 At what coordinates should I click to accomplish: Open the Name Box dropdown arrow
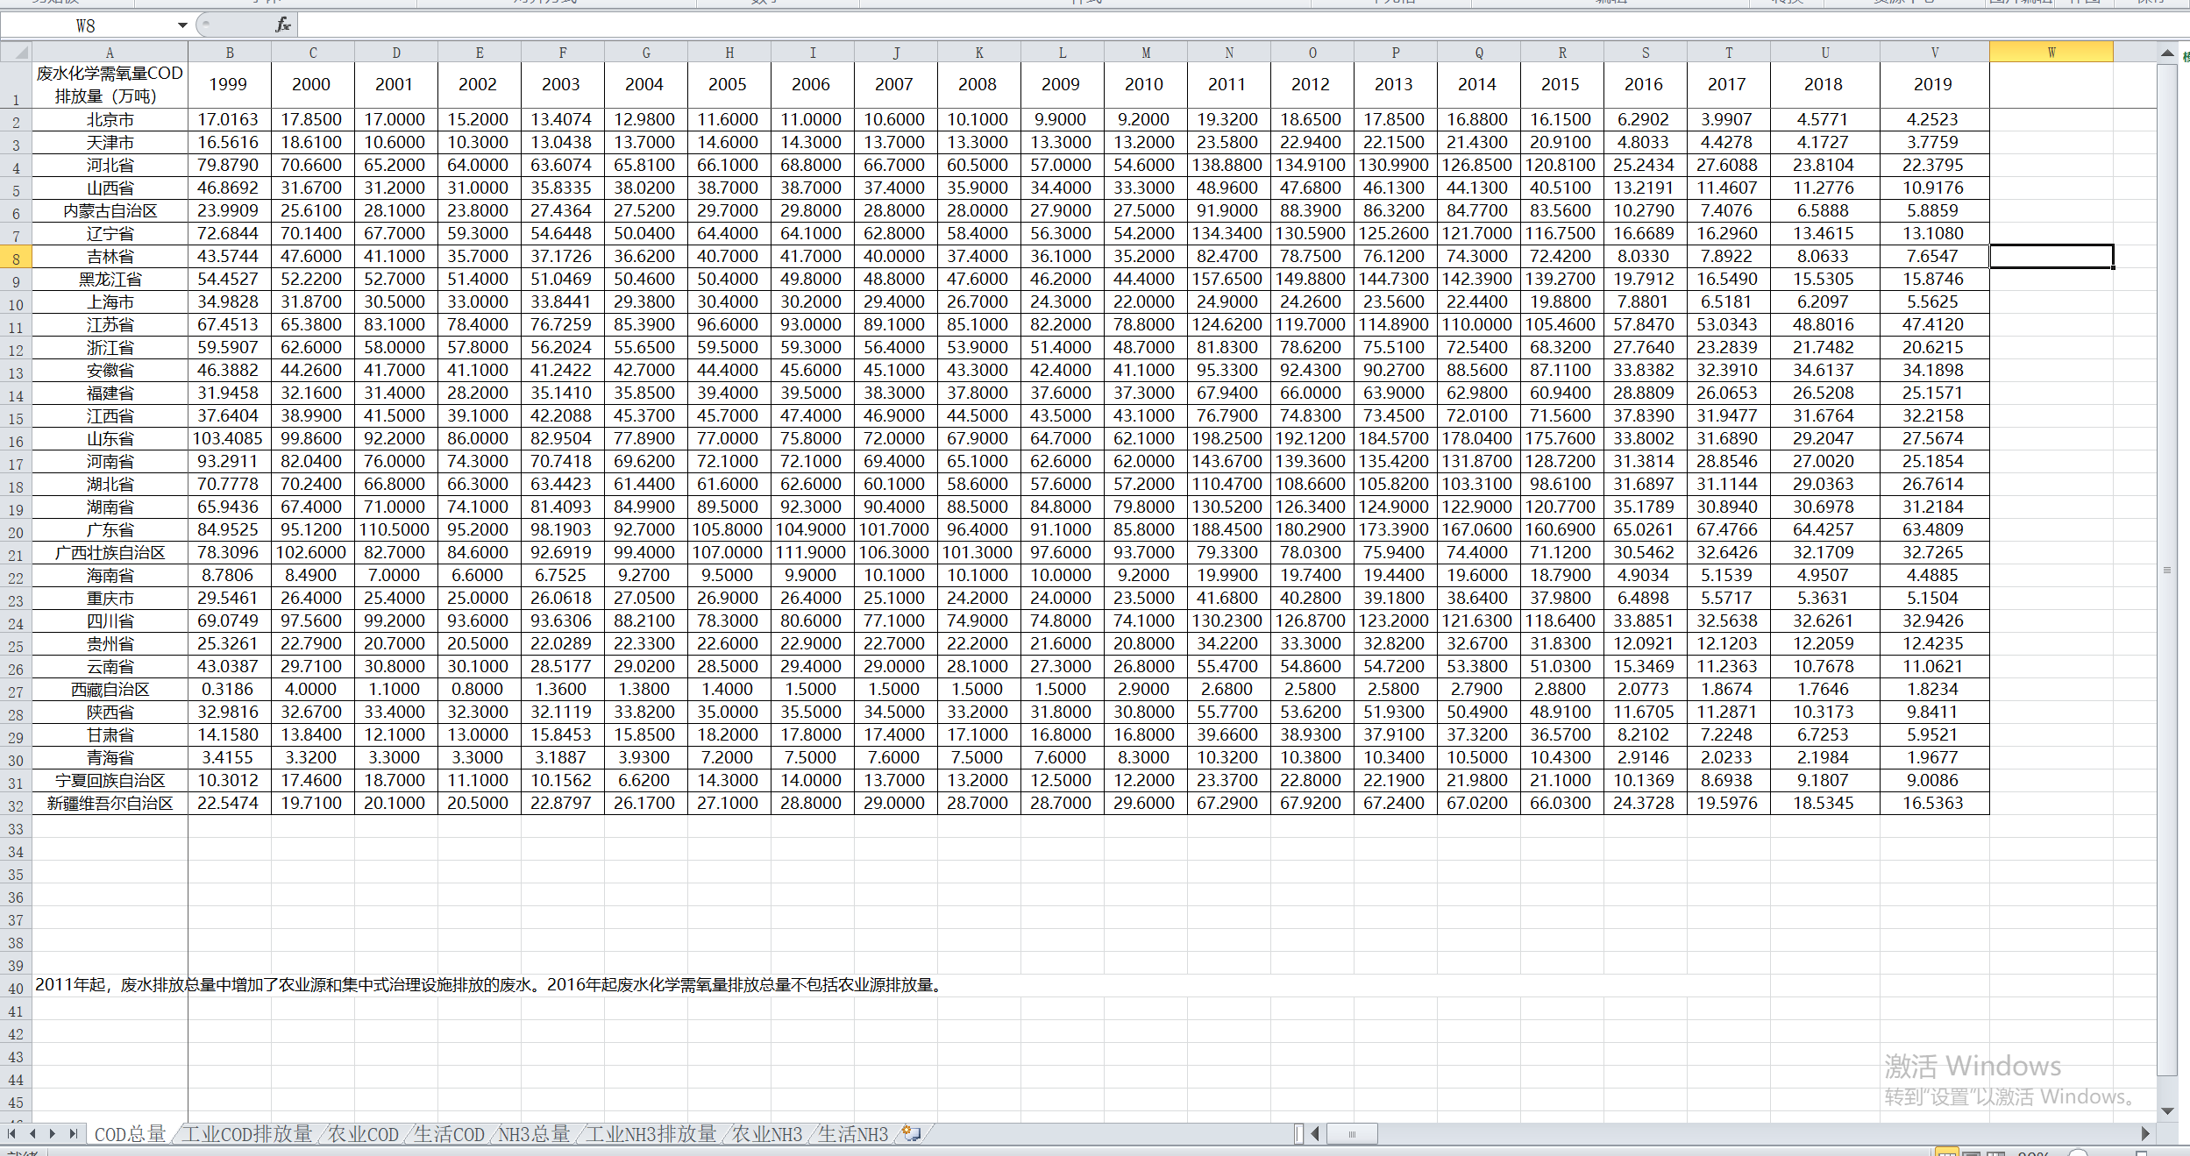point(182,25)
